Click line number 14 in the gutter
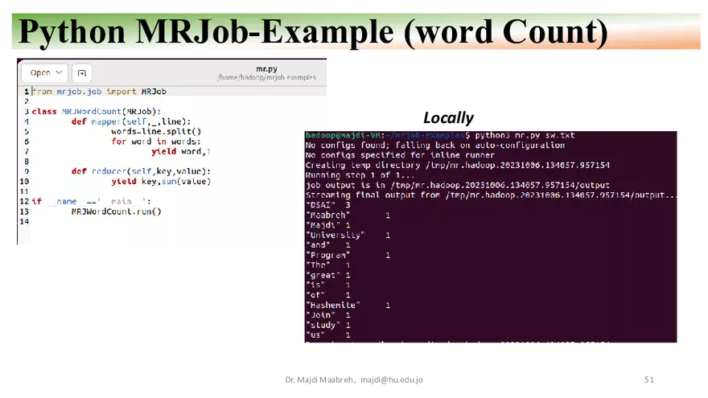Screen dimensions: 708x398 click(x=26, y=221)
